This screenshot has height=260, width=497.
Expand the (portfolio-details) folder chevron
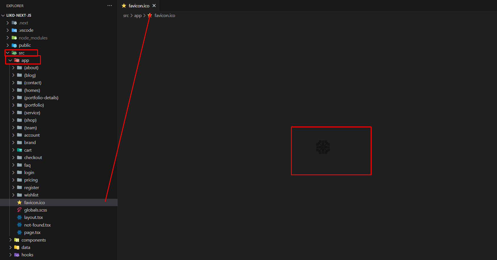[13, 98]
